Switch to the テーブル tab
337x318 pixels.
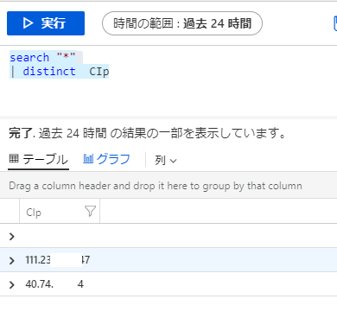38,159
